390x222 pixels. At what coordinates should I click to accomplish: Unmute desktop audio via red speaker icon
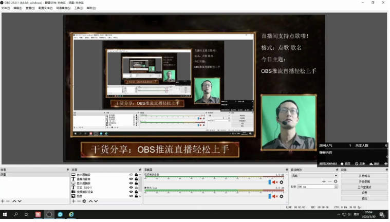tap(275, 182)
